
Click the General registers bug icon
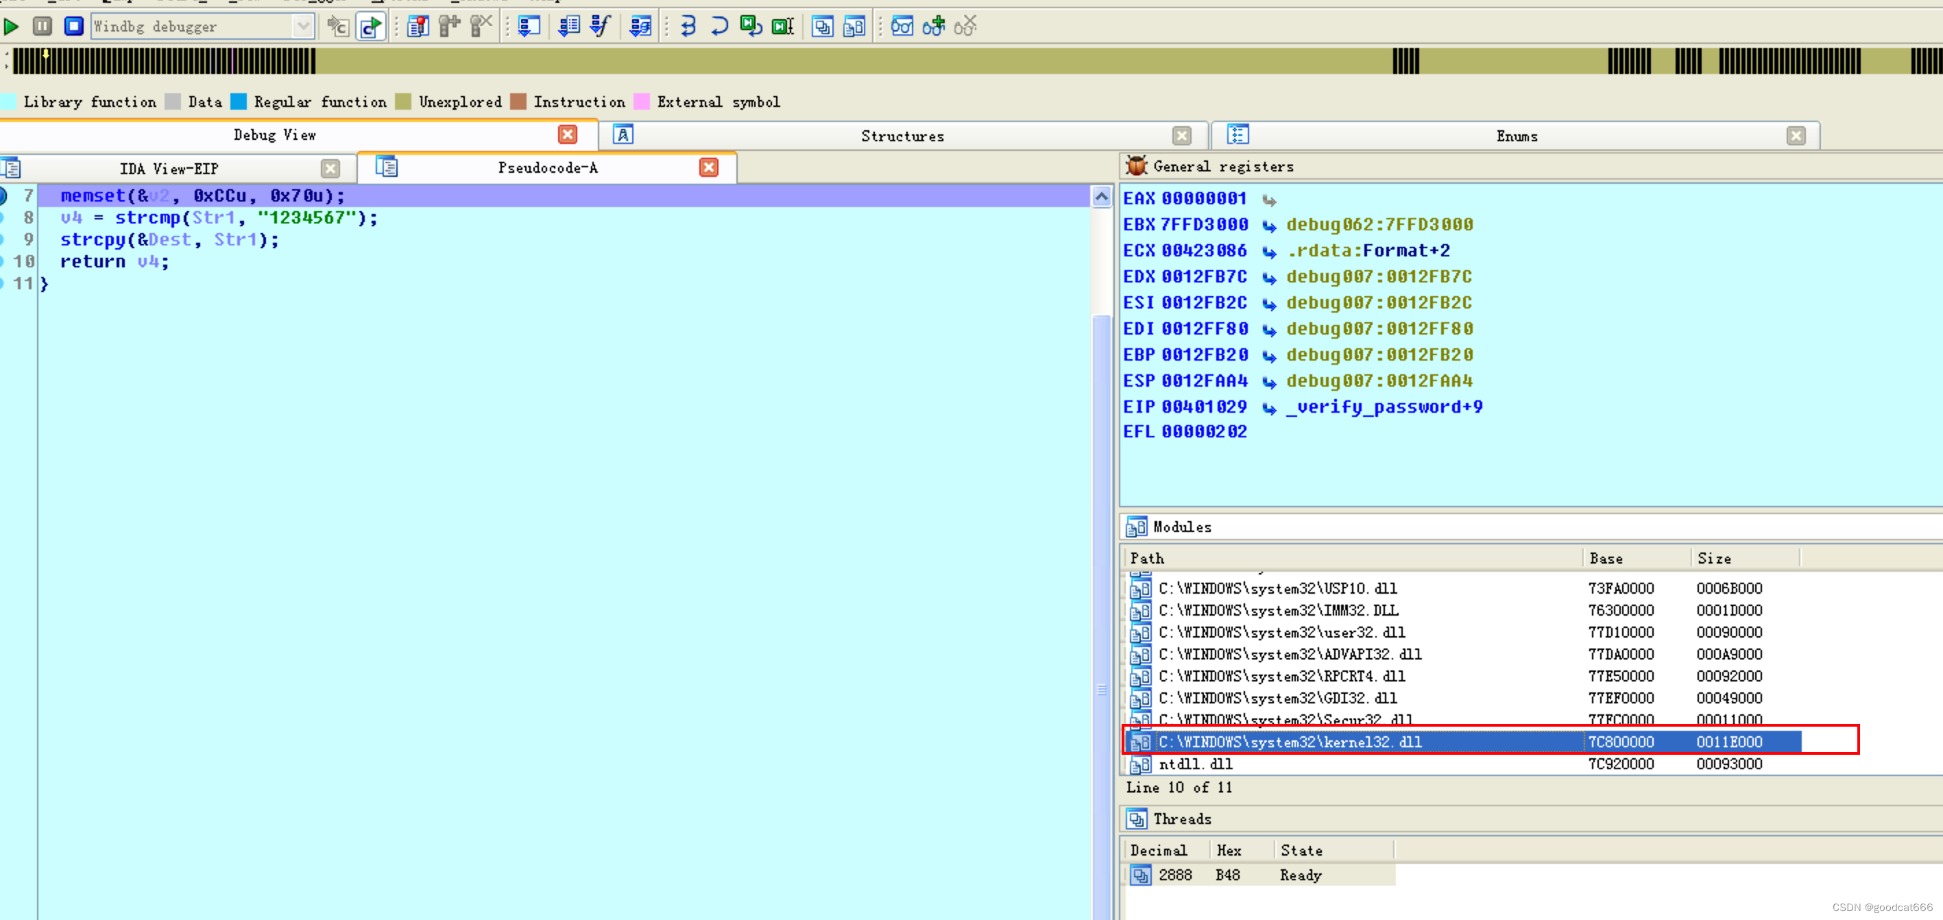1136,166
